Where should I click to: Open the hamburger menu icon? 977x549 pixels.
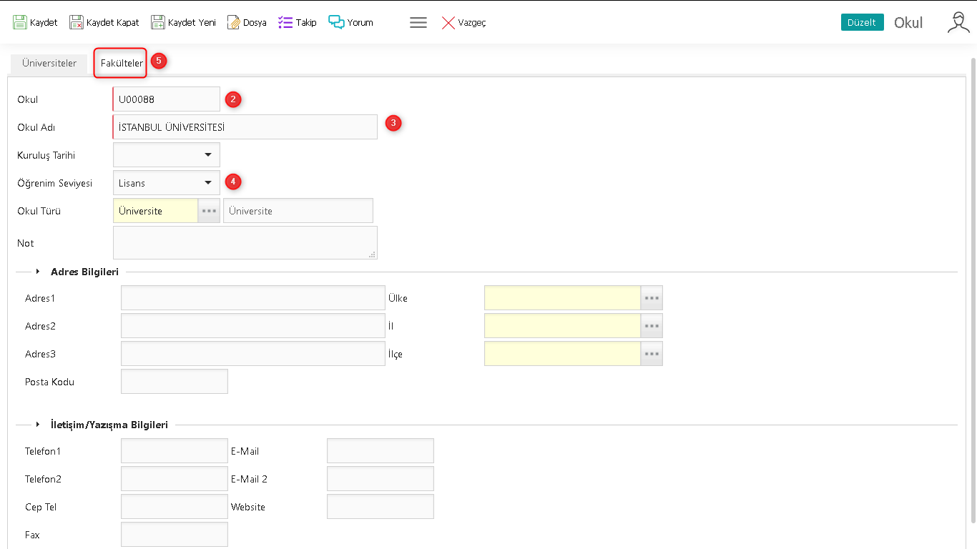pyautogui.click(x=418, y=22)
